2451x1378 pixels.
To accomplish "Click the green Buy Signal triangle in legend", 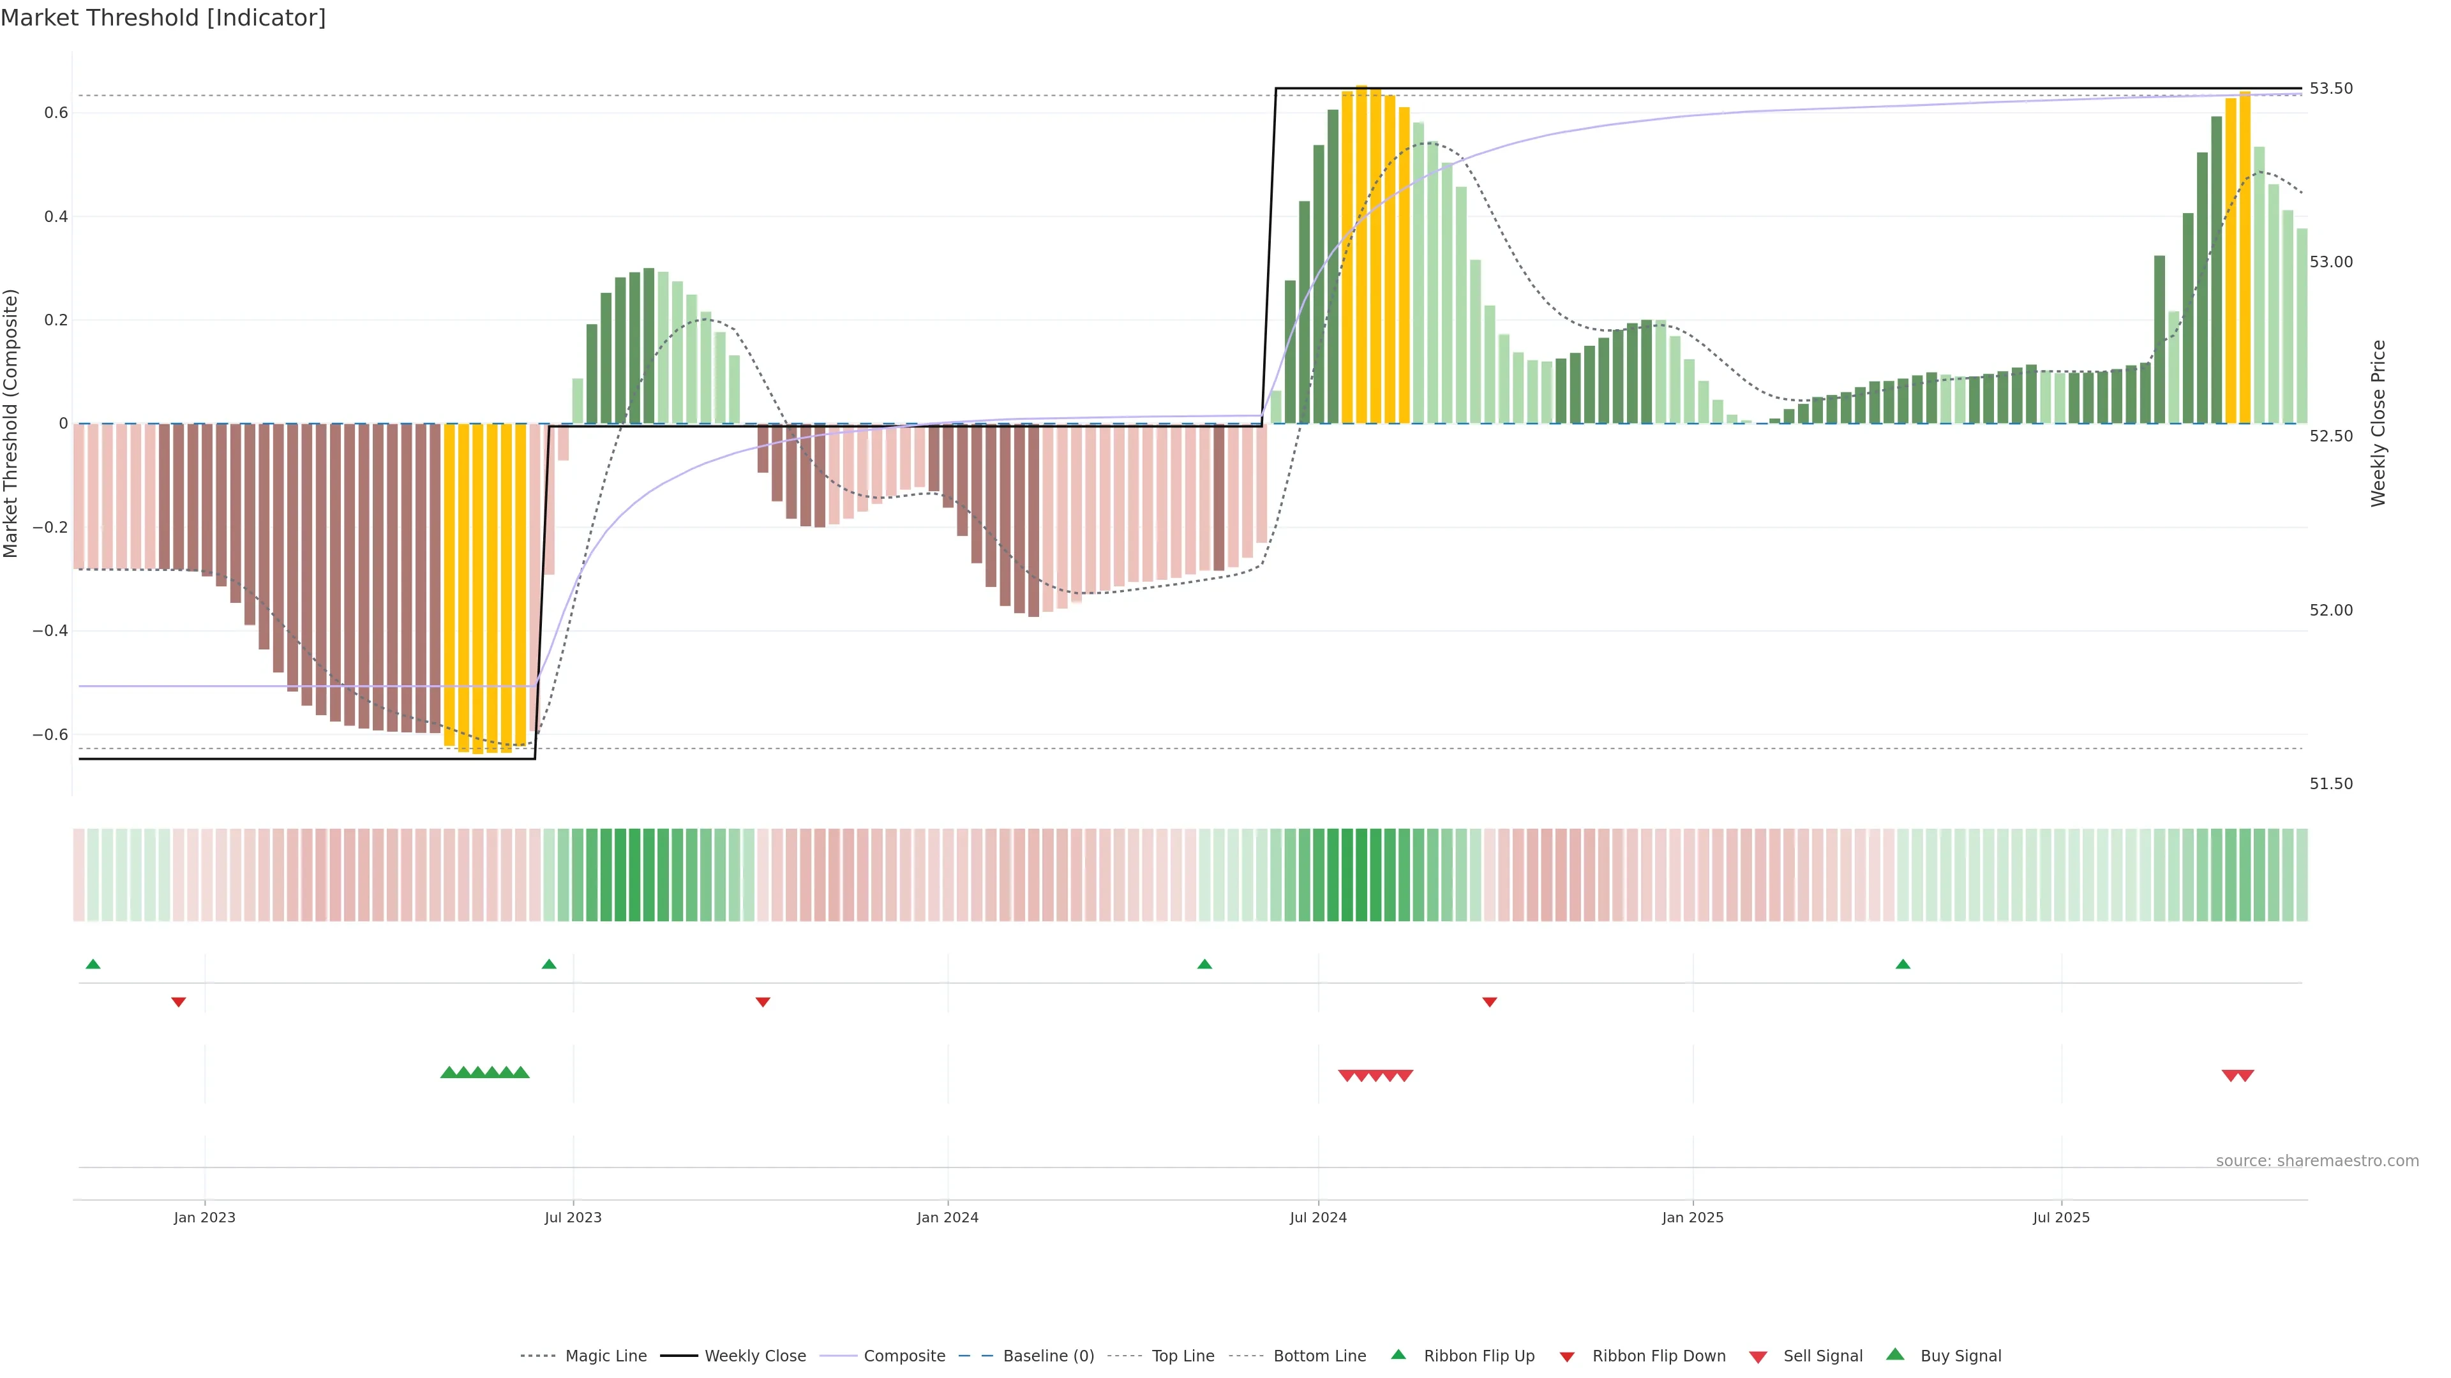I will [x=1895, y=1354].
